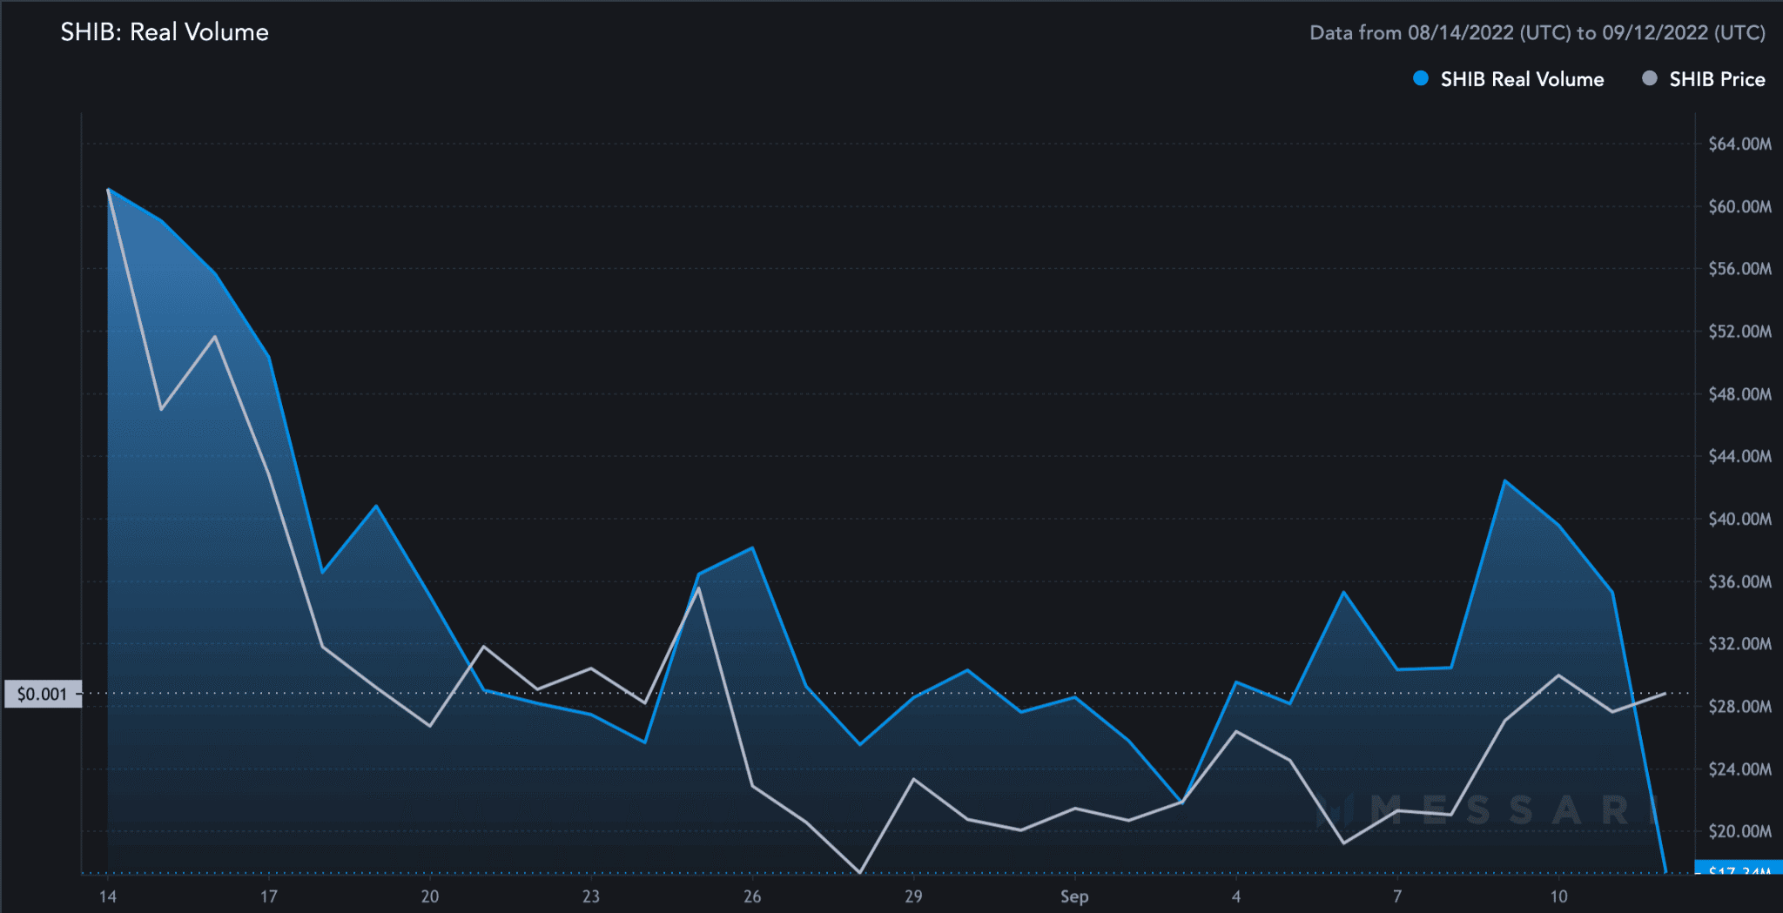
Task: Click the x-axis date label 10
Action: pyautogui.click(x=1558, y=896)
